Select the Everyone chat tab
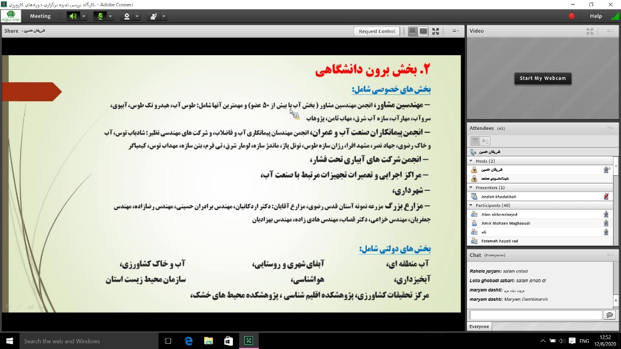Screen dimensions: 621x349 (479, 327)
